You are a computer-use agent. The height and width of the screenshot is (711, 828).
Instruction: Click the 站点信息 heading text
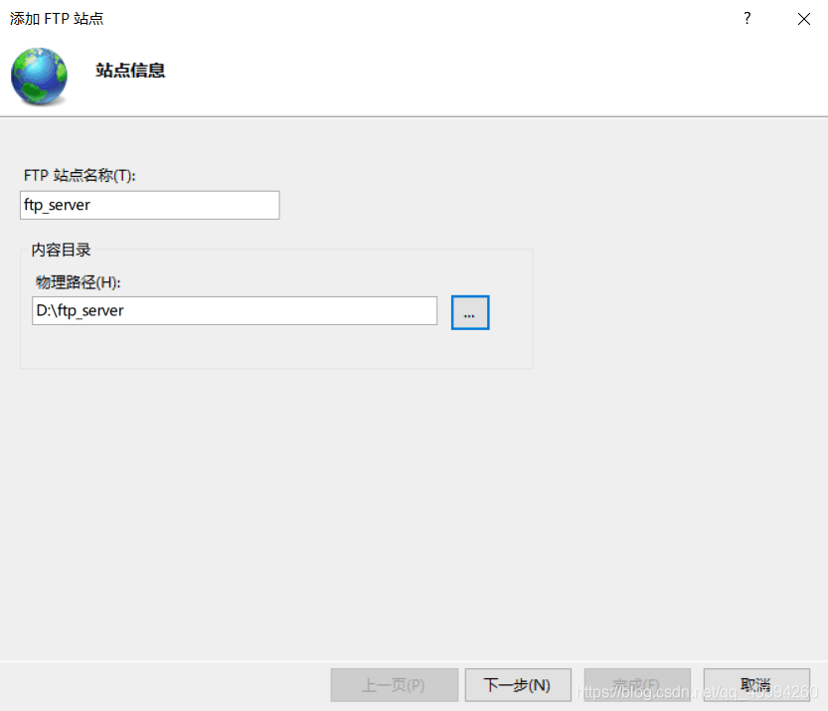tap(130, 71)
